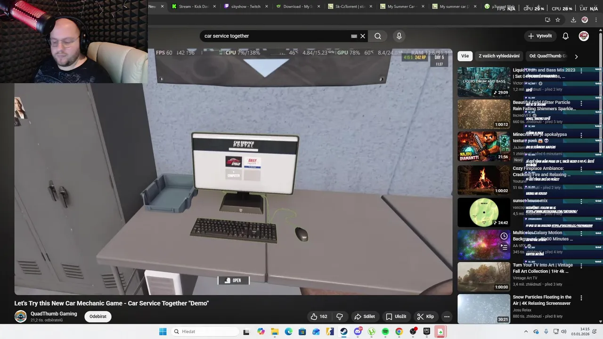The image size is (603, 339).
Task: Open the YouTube account avatar menu
Action: (x=584, y=36)
